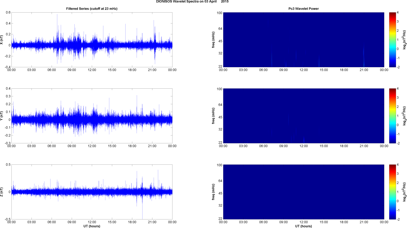
Task: Click the 64 frequency tick of the top wavelet plot
Action: [220, 29]
